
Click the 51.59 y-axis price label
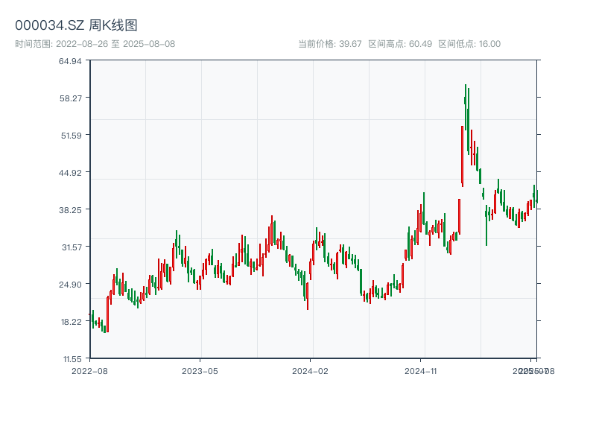70,136
